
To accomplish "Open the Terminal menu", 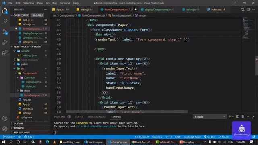I will point(65,3).
